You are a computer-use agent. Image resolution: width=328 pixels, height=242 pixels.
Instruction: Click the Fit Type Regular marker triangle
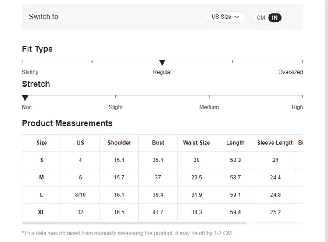[162, 63]
